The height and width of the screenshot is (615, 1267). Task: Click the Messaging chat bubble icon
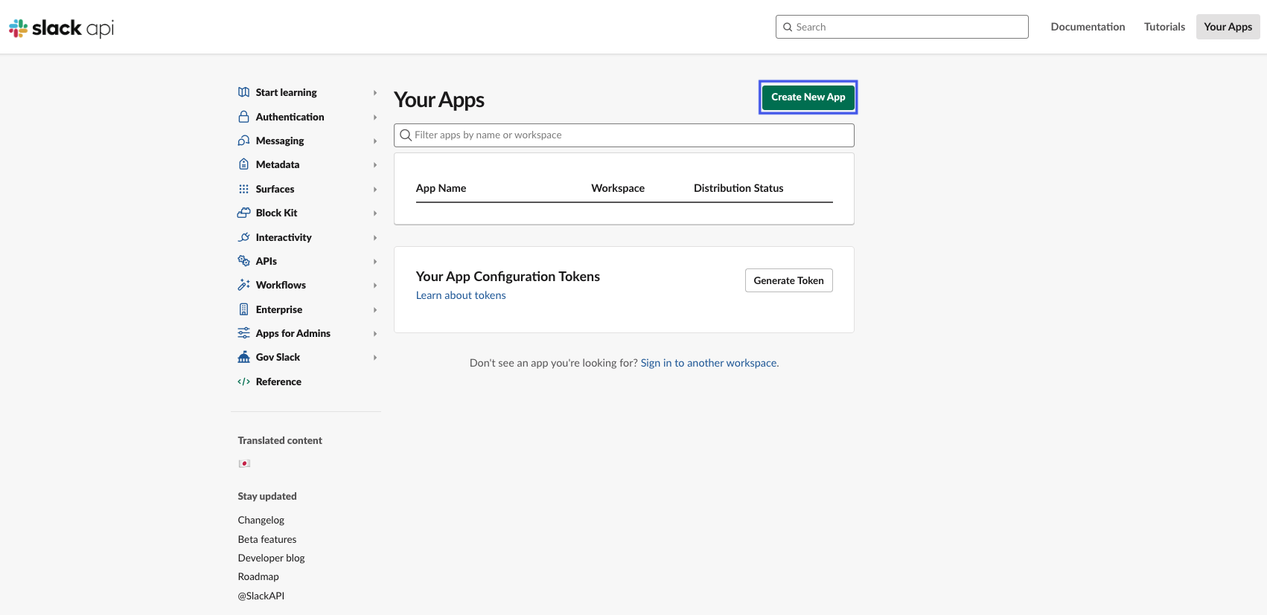pos(243,141)
